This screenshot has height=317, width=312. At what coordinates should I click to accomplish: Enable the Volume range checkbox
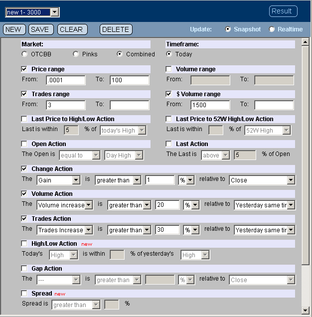pos(168,69)
